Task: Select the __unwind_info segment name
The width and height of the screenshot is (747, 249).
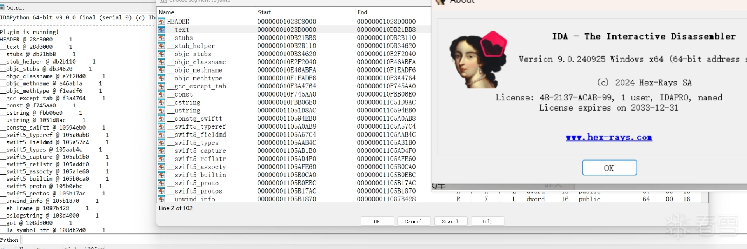Action: pyautogui.click(x=191, y=199)
